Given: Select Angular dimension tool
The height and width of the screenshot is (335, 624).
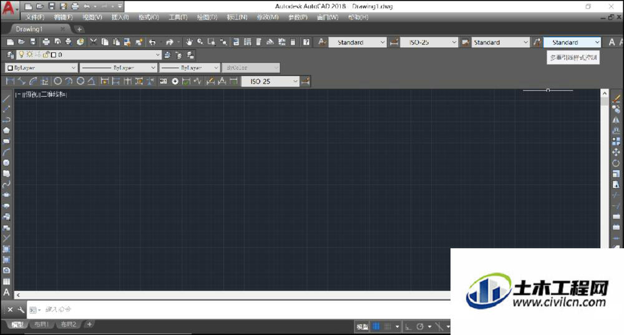Looking at the screenshot, I should (x=92, y=81).
